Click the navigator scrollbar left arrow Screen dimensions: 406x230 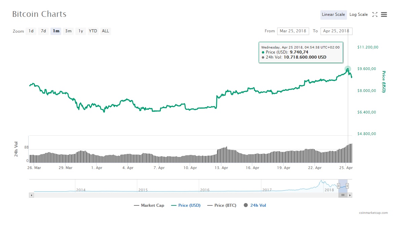pos(31,195)
